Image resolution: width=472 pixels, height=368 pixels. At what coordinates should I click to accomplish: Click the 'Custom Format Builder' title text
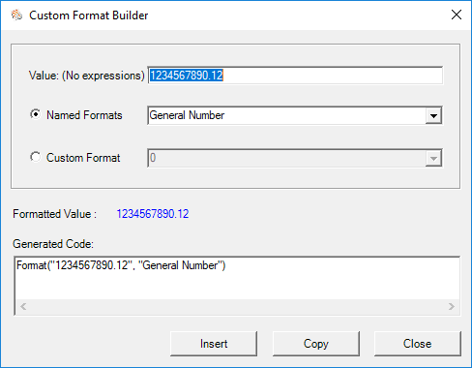(x=89, y=15)
